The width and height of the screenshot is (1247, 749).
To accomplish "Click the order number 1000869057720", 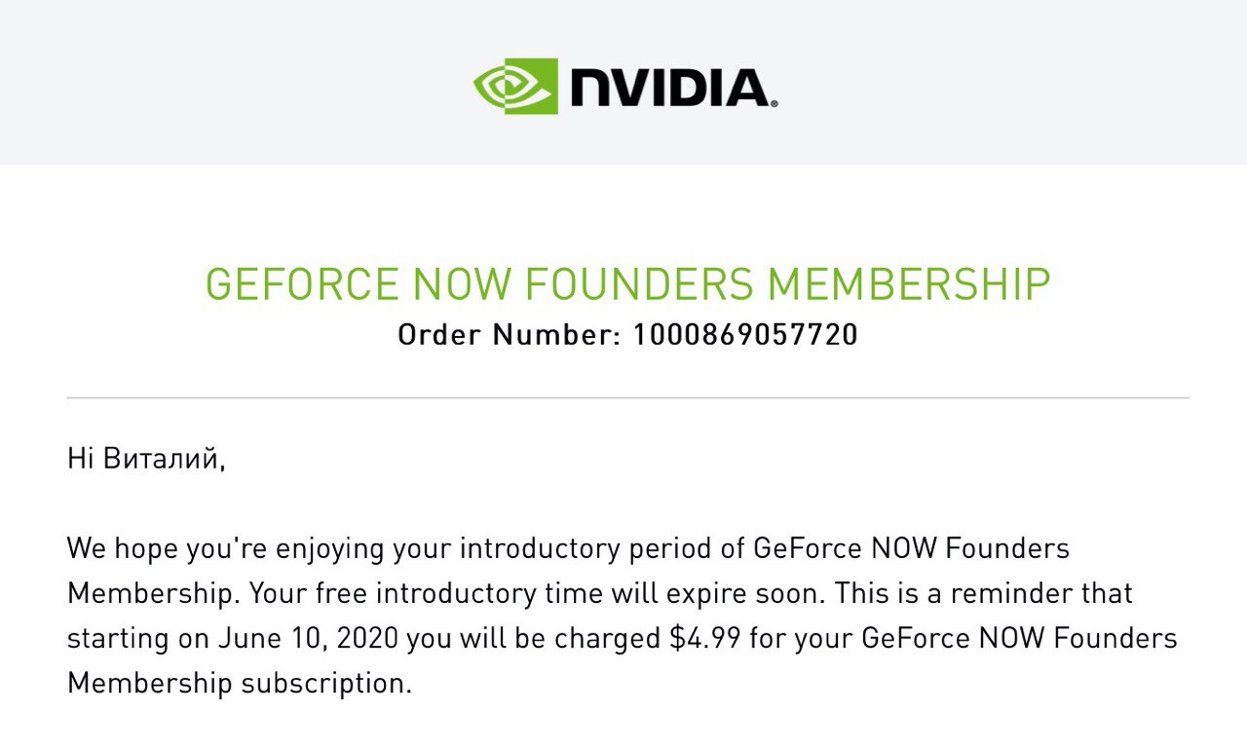I will click(745, 335).
